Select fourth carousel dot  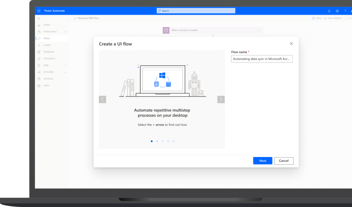tap(168, 141)
